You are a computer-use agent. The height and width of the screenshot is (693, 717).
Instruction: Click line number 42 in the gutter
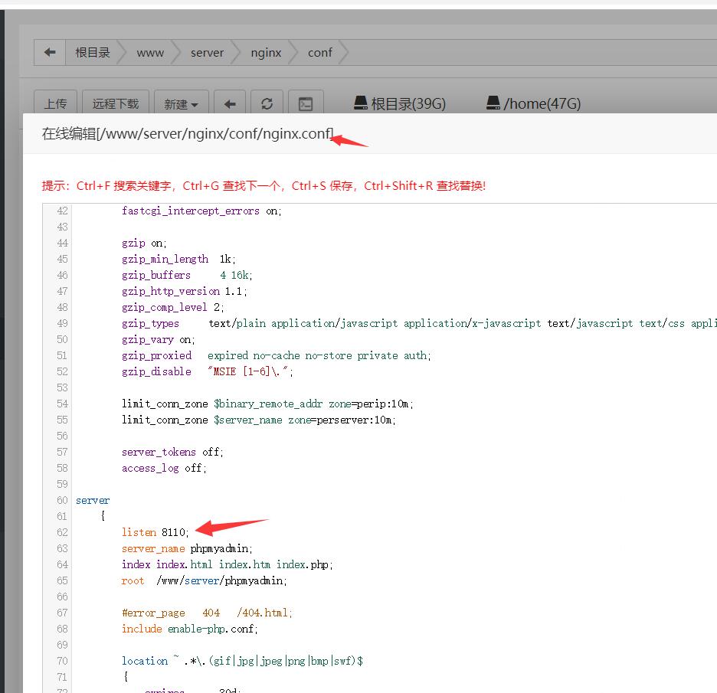(62, 211)
